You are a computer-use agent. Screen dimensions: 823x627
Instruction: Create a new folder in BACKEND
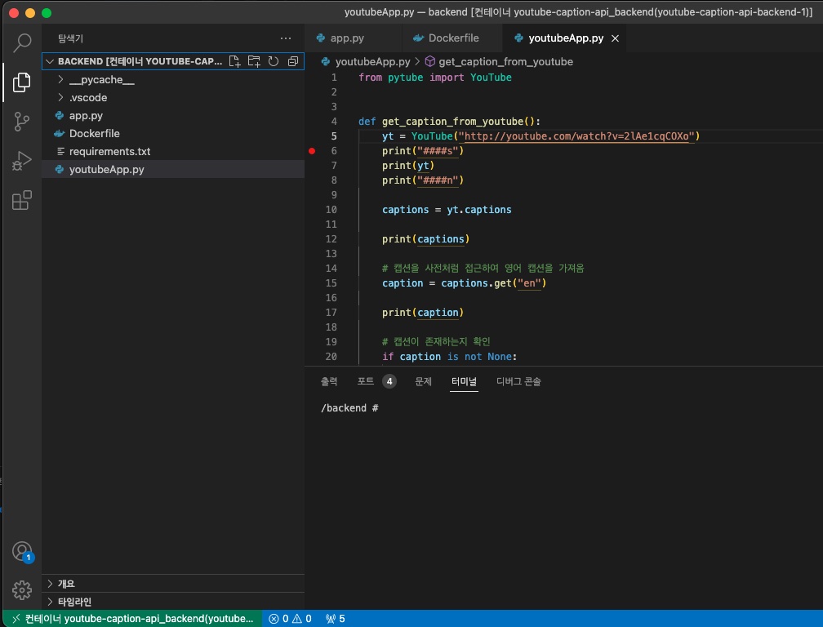coord(254,61)
